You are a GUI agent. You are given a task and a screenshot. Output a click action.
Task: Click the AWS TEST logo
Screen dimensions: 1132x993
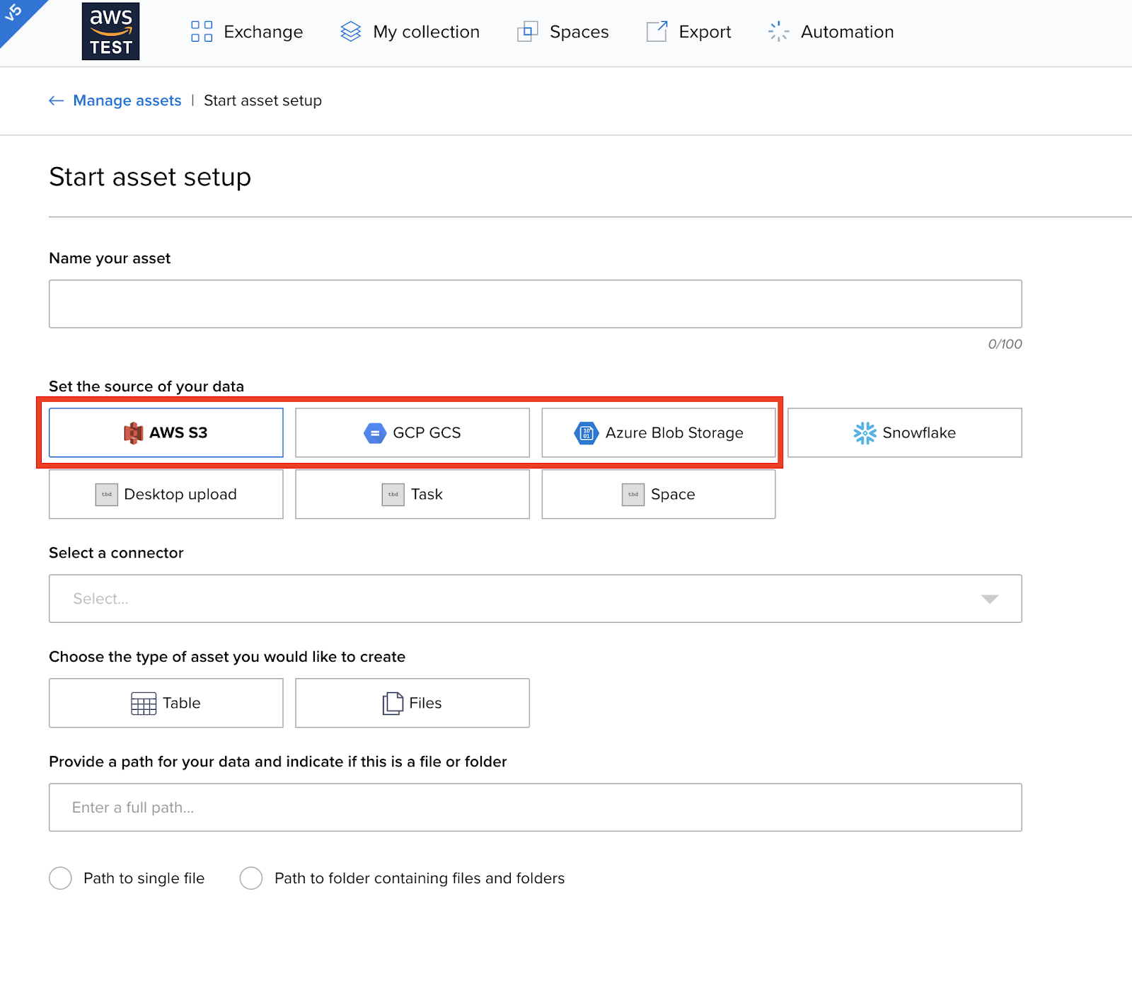click(x=110, y=31)
